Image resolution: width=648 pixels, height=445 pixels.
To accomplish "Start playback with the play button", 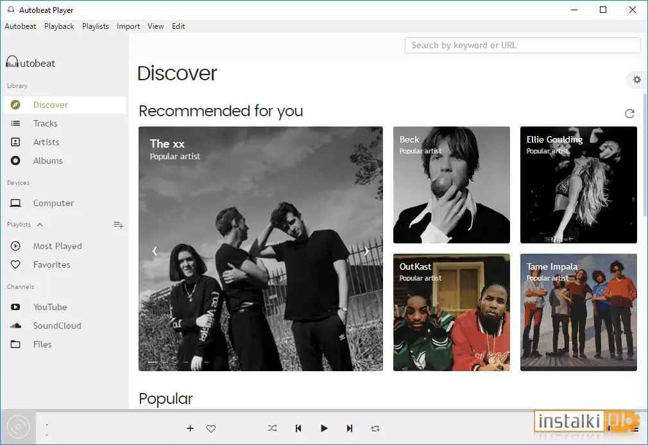I will pos(324,428).
